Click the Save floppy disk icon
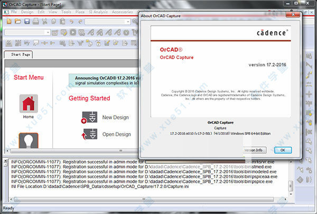 tap(27, 21)
